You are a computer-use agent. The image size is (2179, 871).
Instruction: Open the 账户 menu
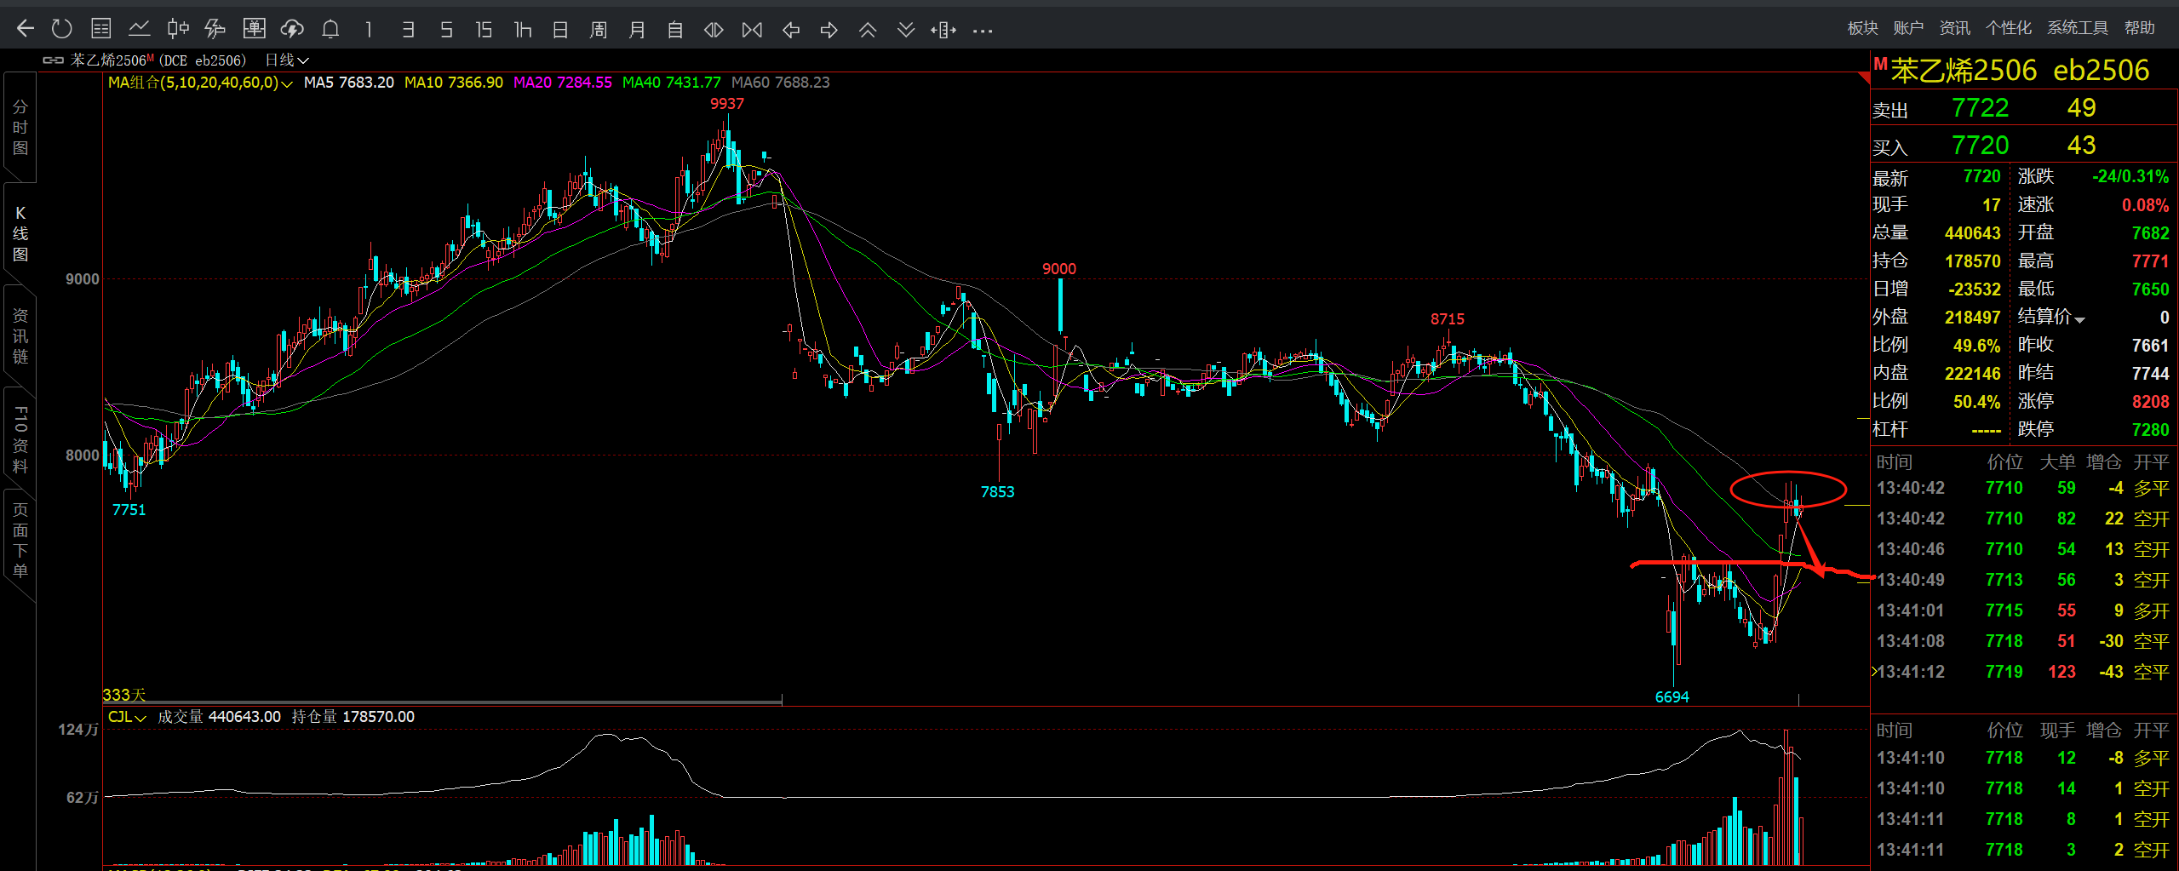(1908, 27)
